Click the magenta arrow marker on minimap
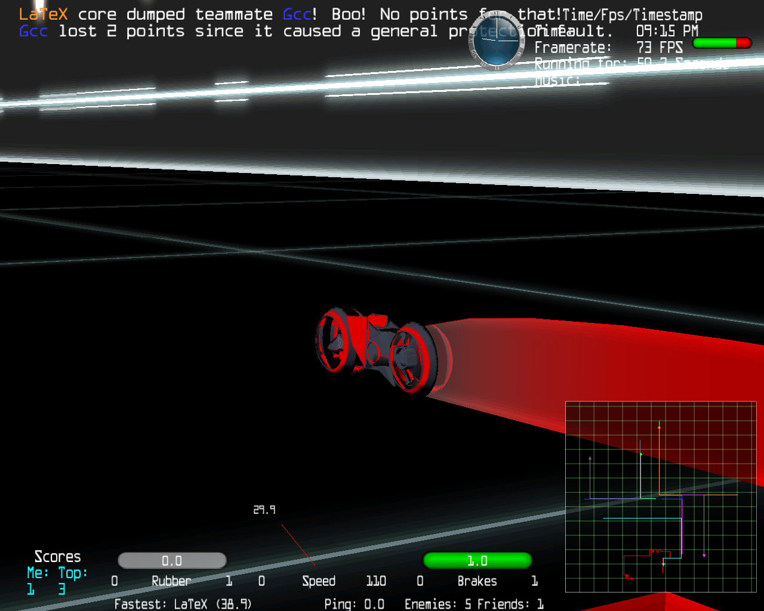This screenshot has width=764, height=611. (704, 556)
